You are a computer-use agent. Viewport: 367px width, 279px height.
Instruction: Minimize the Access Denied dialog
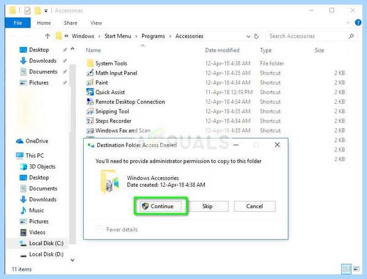[x=236, y=145]
